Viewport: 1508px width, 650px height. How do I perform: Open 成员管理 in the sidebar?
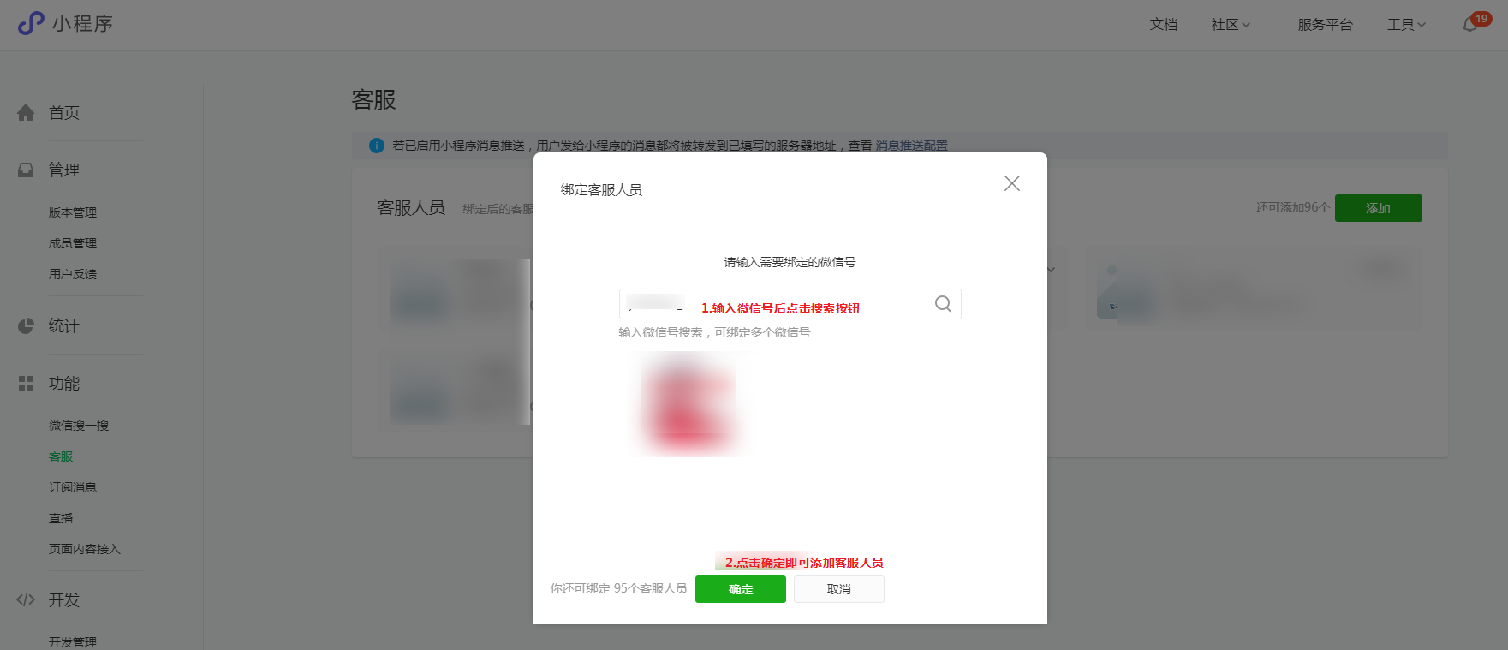pyautogui.click(x=73, y=243)
